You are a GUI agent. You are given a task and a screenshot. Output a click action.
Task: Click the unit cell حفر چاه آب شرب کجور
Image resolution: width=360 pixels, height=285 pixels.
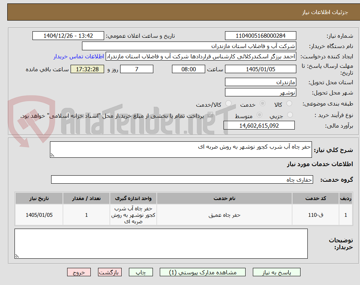[133, 215]
